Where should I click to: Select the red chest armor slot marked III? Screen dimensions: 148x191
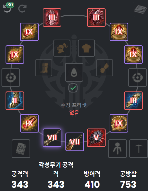pos(96,18)
